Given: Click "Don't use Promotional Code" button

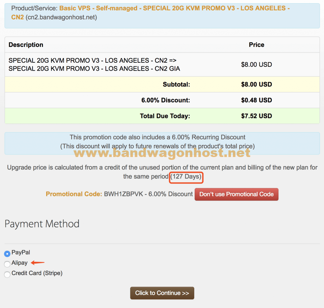Looking at the screenshot, I should pyautogui.click(x=236, y=194).
